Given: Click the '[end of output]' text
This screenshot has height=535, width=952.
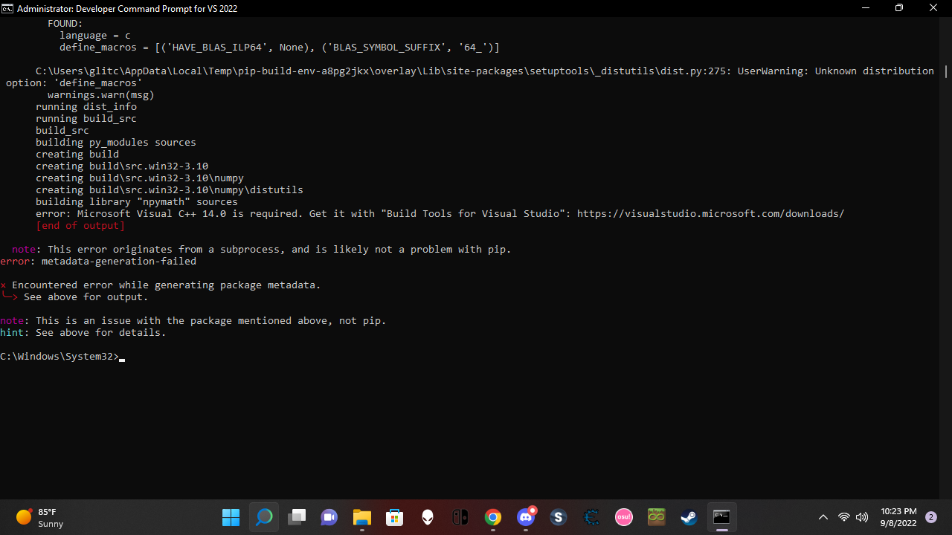Looking at the screenshot, I should coord(80,226).
